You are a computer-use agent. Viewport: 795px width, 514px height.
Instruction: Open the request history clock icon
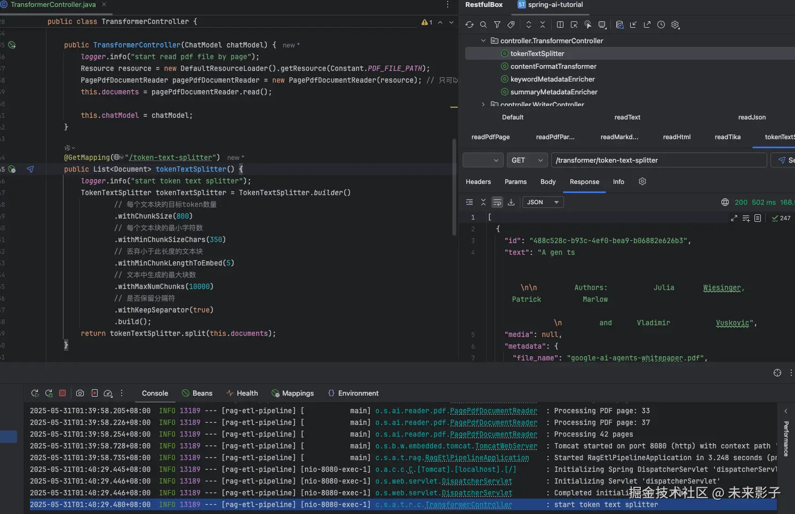(661, 25)
